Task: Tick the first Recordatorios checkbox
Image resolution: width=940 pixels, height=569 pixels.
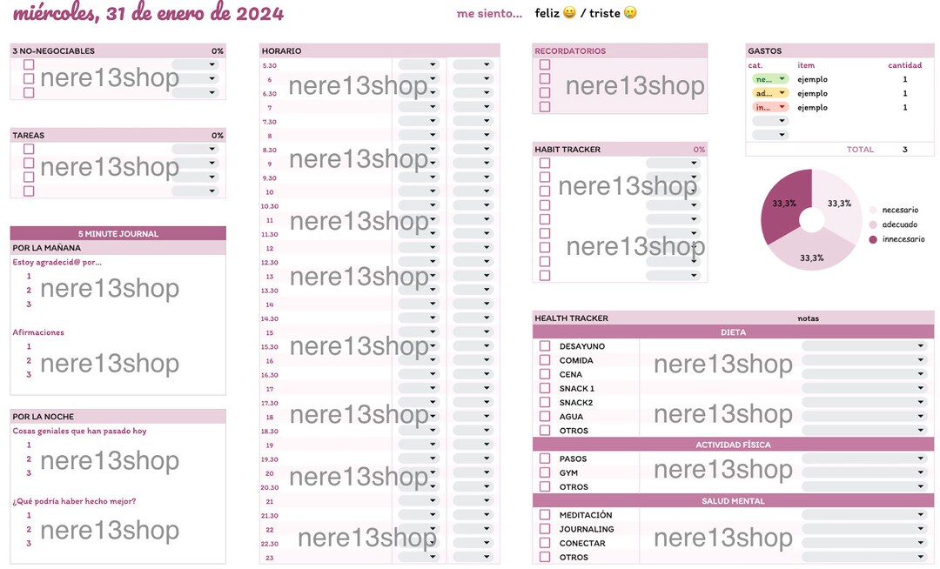Action: pos(545,64)
